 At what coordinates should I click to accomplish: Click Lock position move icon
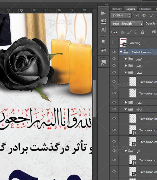[136, 32]
